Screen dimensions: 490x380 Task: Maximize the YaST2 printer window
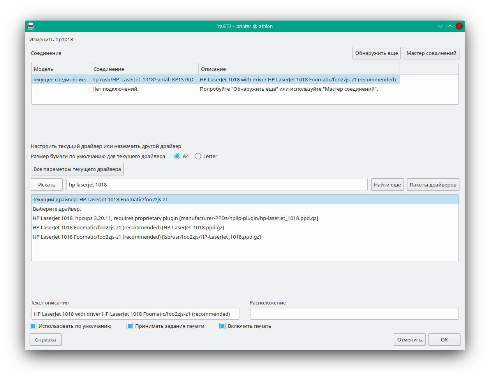tap(450, 26)
